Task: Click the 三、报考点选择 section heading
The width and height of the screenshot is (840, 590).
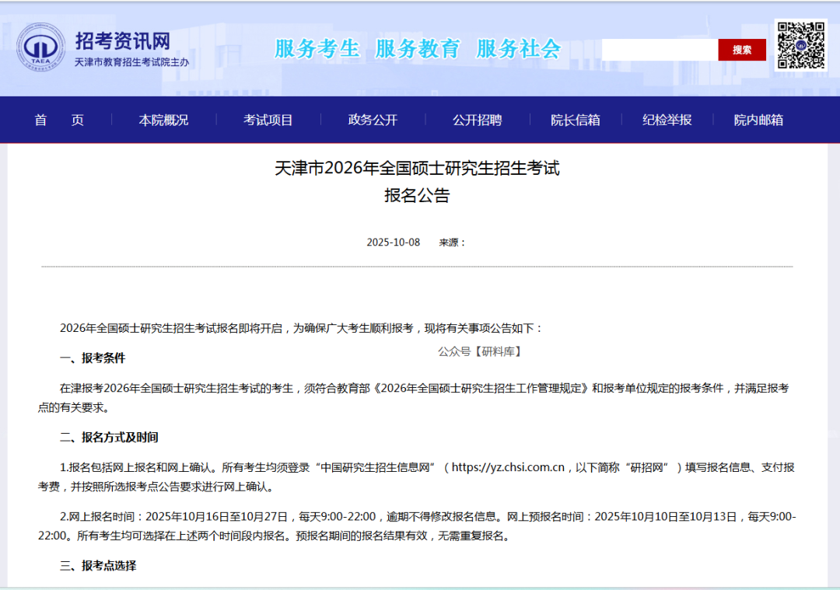Action: point(98,565)
